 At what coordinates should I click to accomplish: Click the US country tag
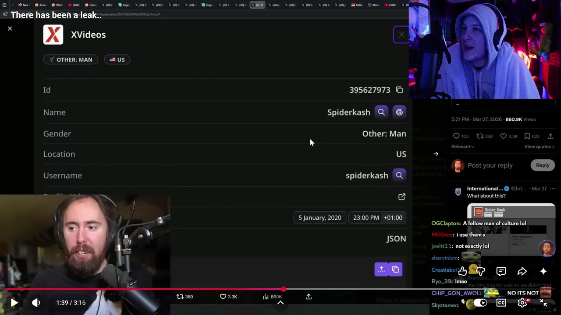tap(117, 59)
